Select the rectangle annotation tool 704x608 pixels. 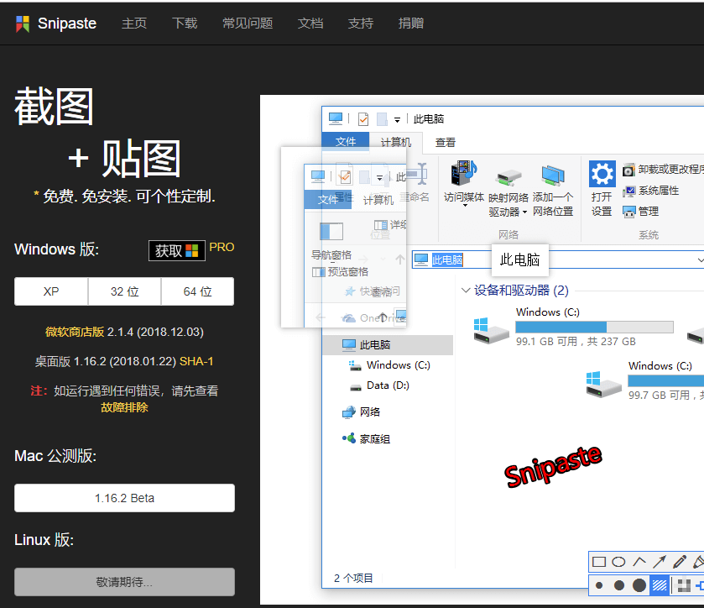pos(599,562)
